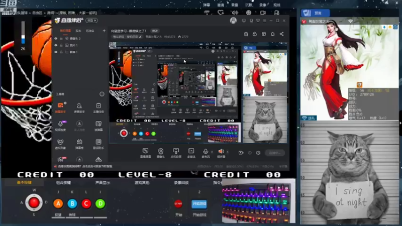Click the gift box icon in 直播伴侣 header
402x226 pixels.
(246, 34)
